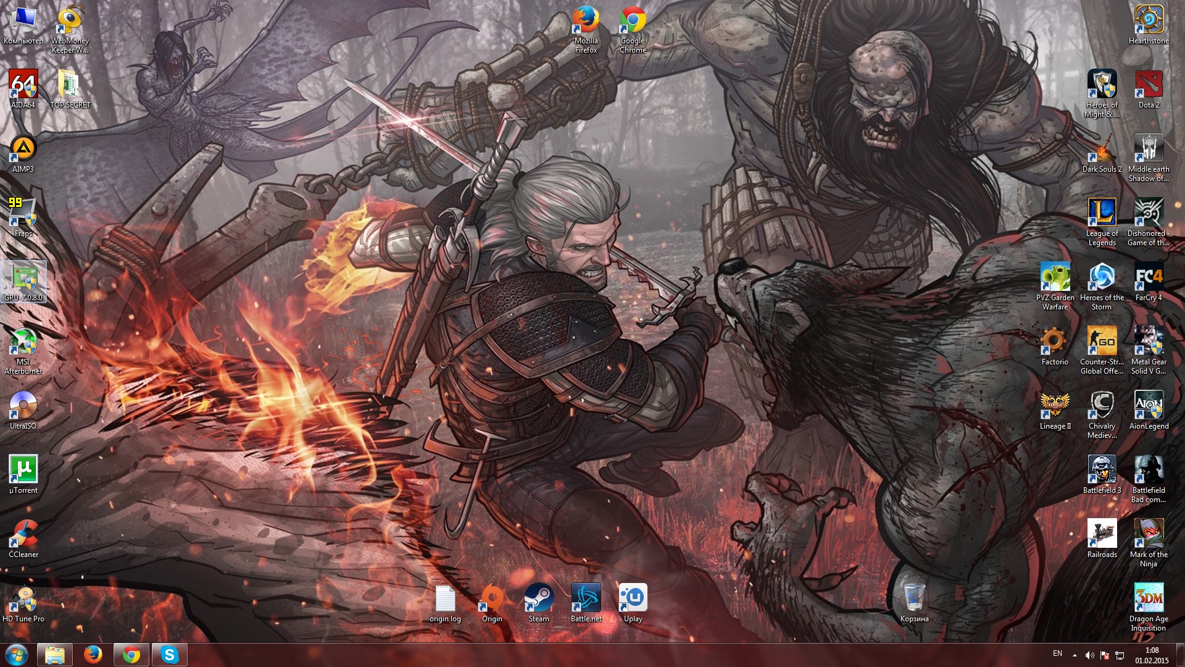Click Chrome pinned taskbar icon
The height and width of the screenshot is (667, 1185).
click(131, 655)
